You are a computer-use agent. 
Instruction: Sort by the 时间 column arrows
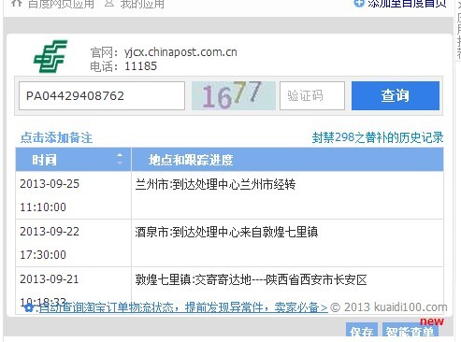120,159
